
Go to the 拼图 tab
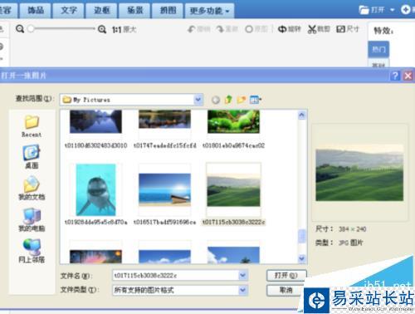[x=168, y=11]
